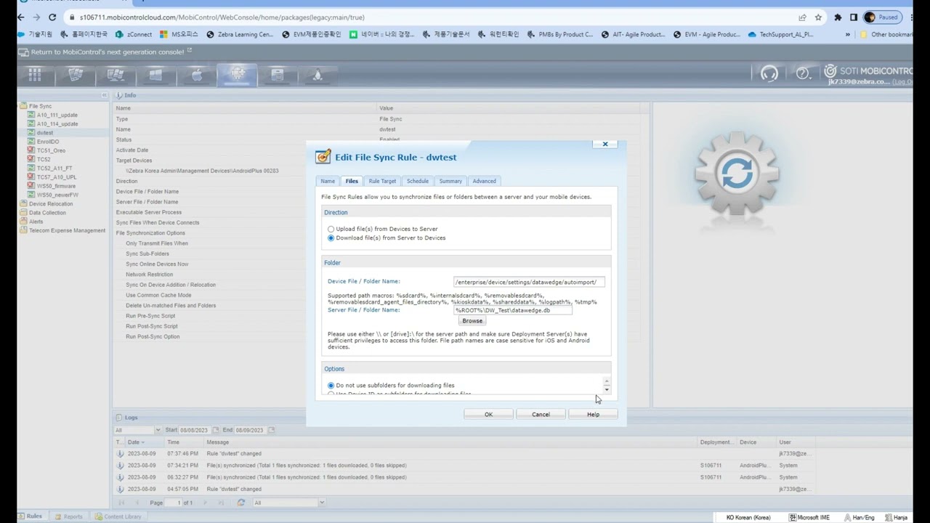Open the Rule Target tab
Screen dimensions: 930x523
[x=382, y=181]
